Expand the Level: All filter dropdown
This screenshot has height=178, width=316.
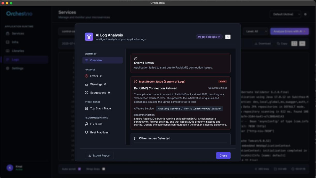(255, 31)
